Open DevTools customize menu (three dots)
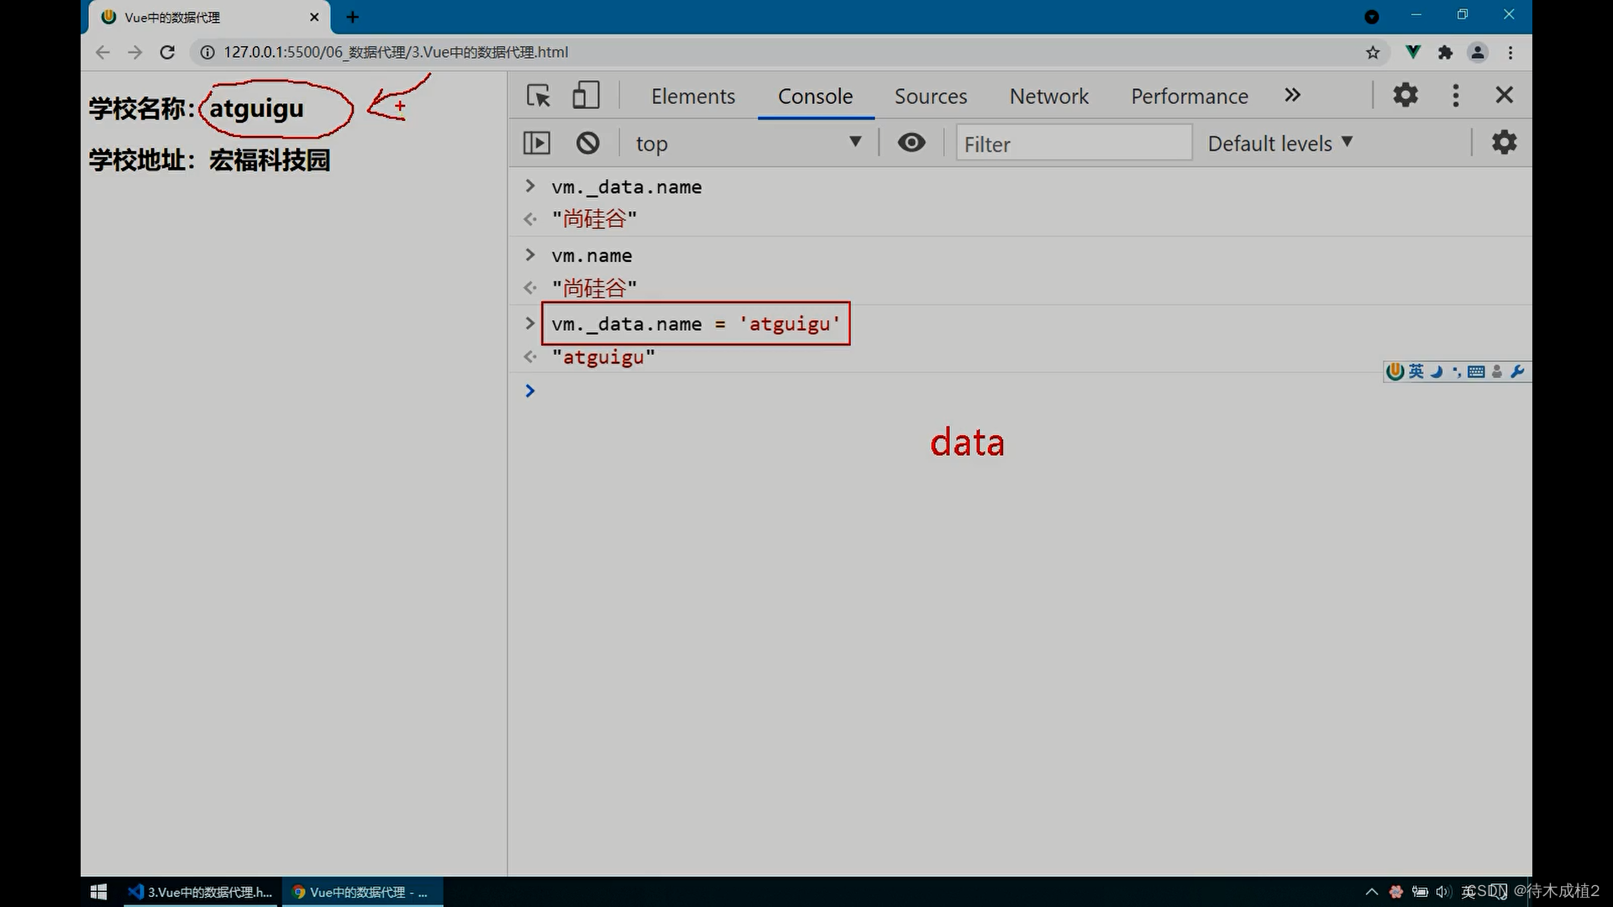 (x=1456, y=95)
